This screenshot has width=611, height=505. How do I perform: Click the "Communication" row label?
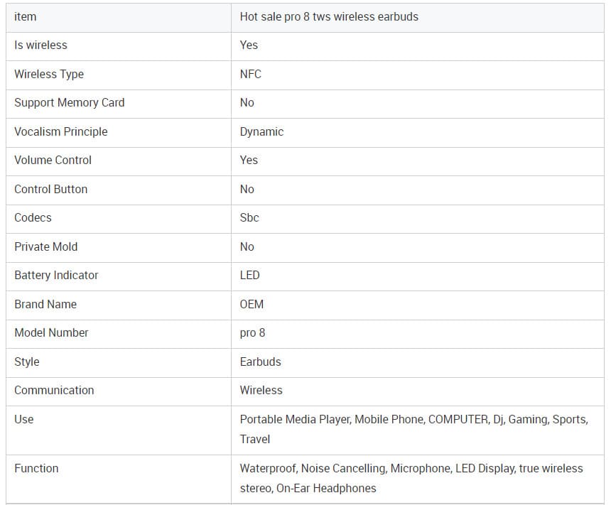tap(54, 390)
